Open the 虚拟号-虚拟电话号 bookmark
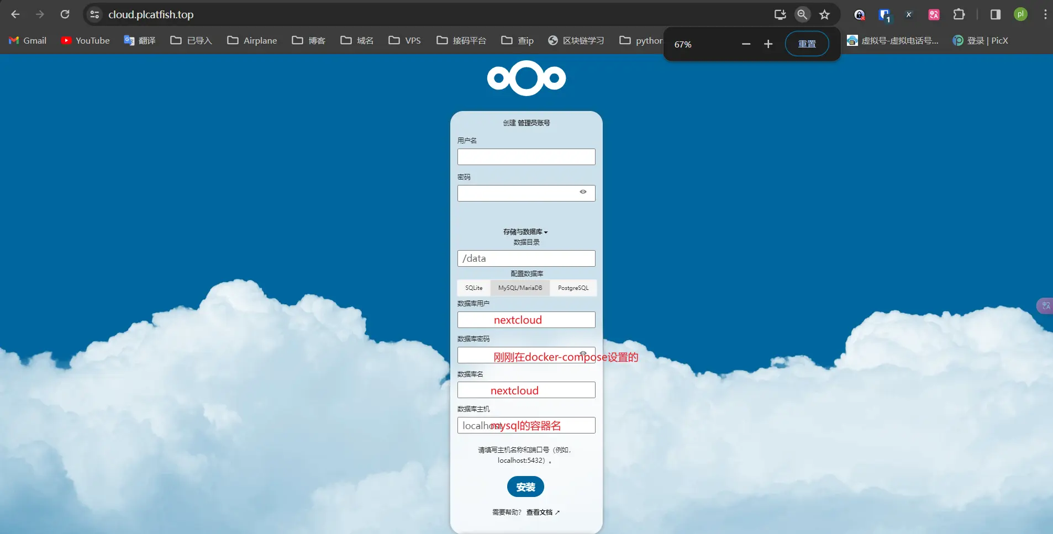1053x534 pixels. click(x=893, y=40)
